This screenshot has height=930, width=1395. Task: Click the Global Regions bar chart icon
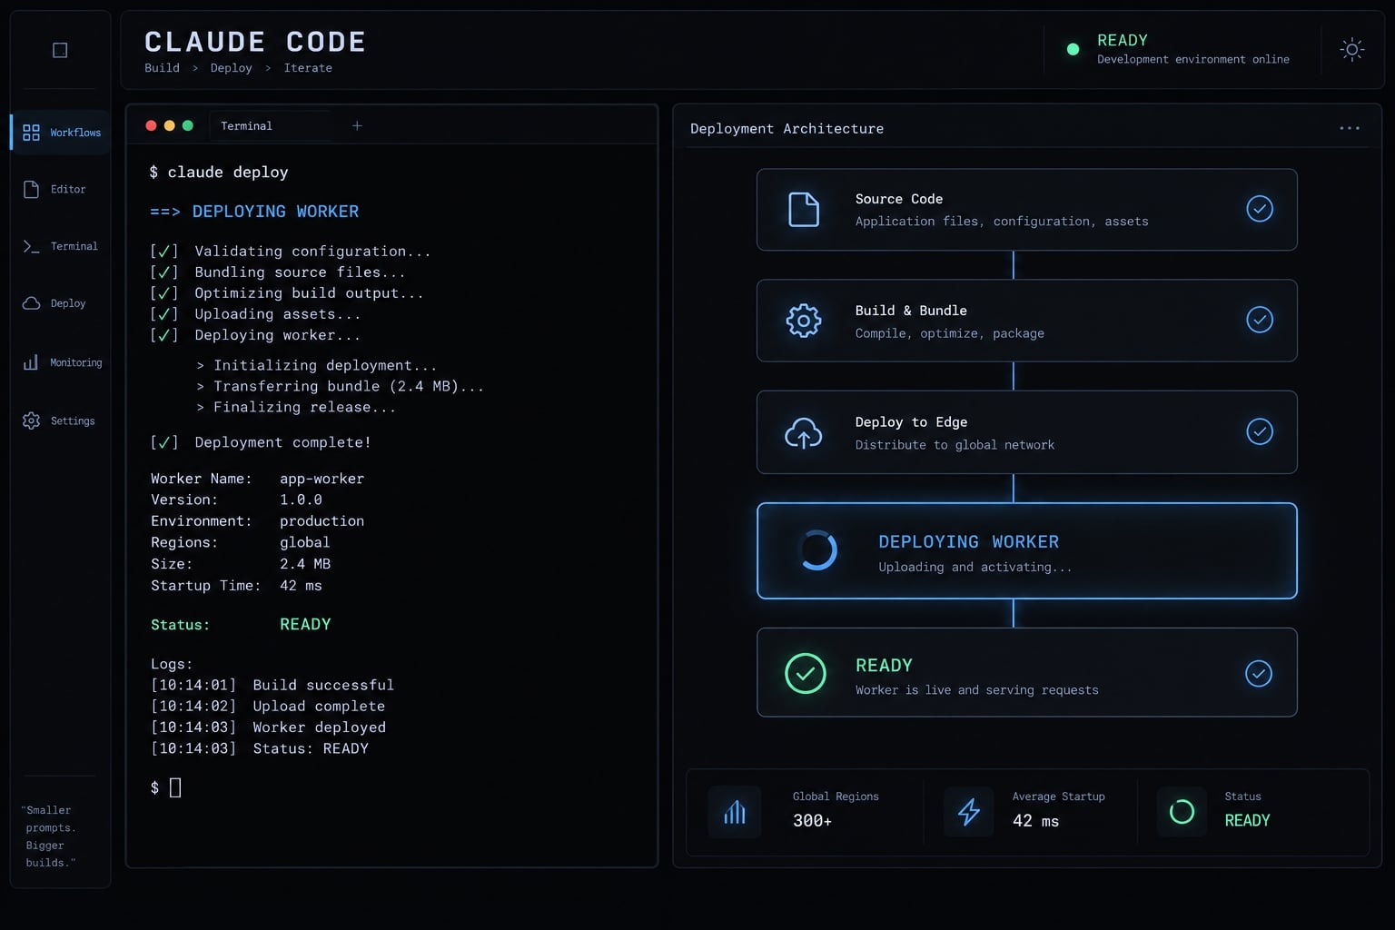coord(735,812)
